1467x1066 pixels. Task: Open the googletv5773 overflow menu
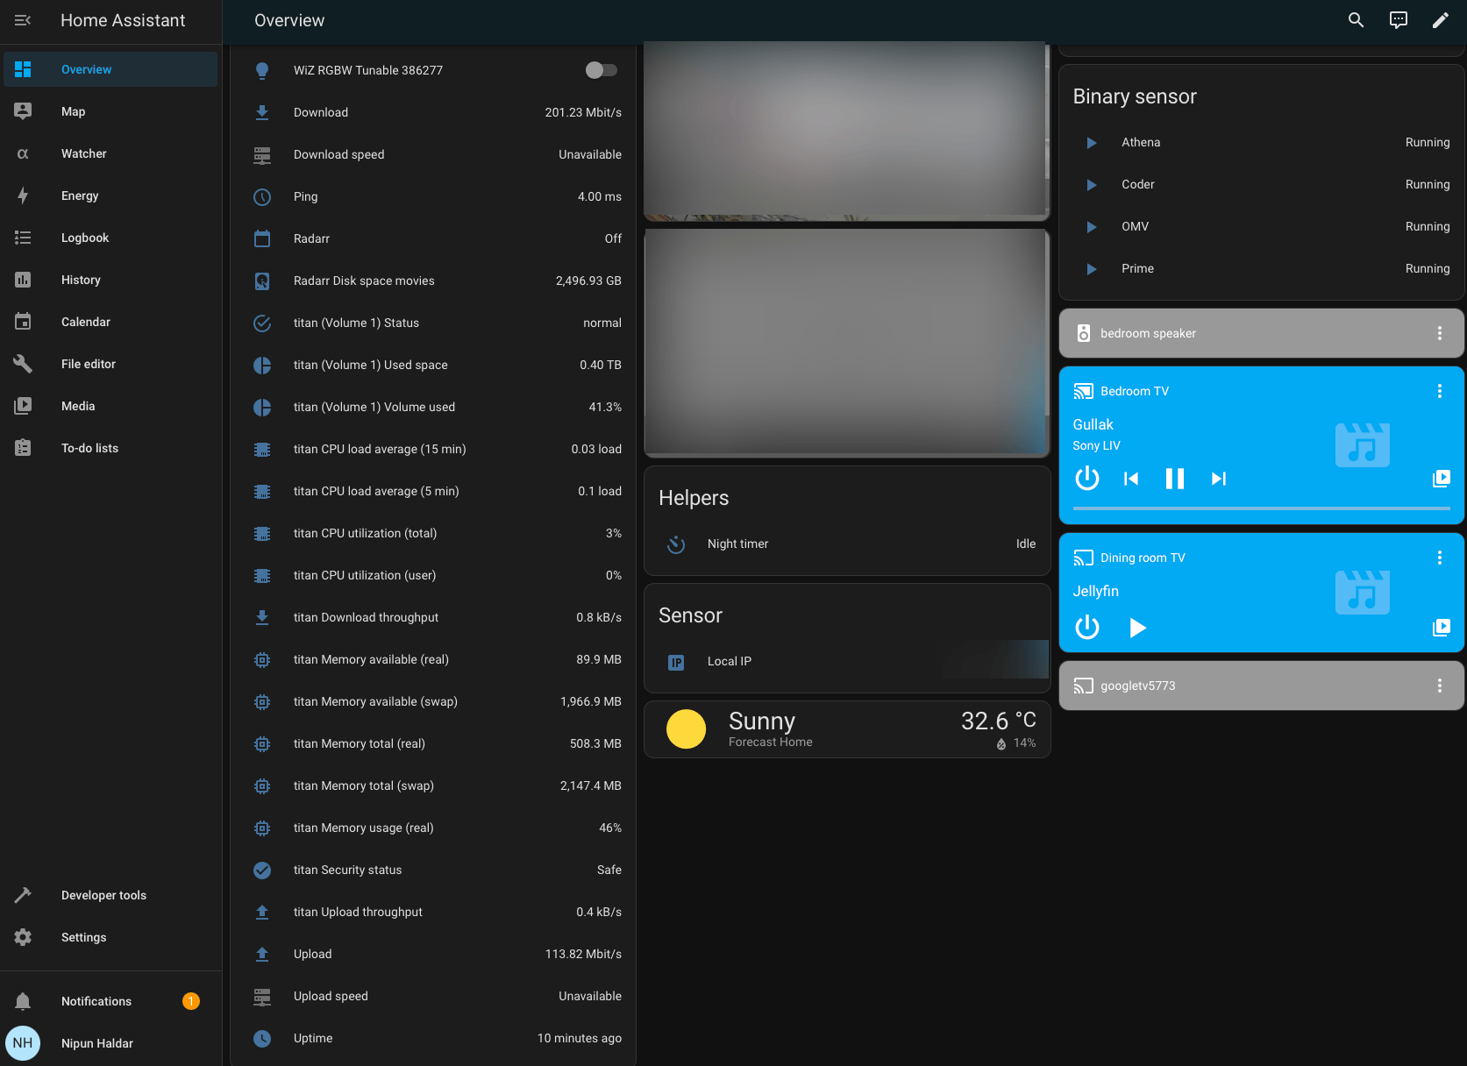pos(1439,686)
